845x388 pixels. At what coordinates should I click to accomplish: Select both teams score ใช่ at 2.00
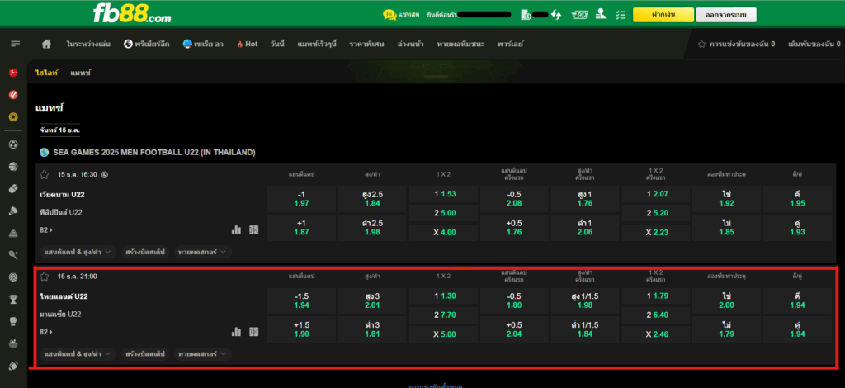(x=726, y=300)
